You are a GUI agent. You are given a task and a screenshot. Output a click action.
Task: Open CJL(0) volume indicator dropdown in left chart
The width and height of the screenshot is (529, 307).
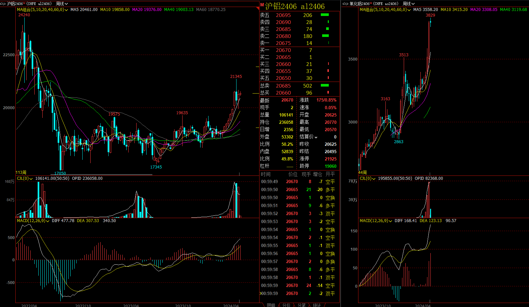31,179
